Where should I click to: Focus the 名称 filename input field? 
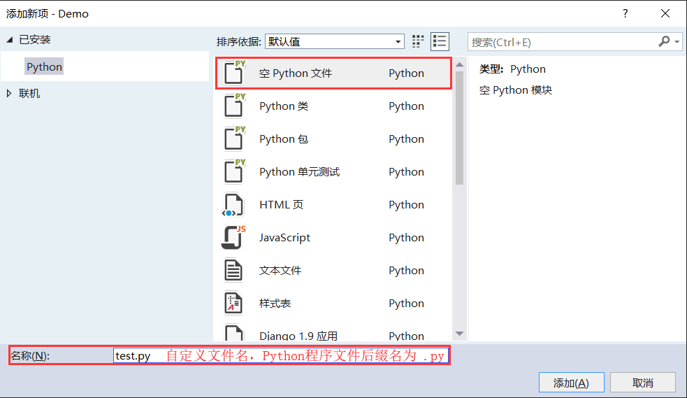pos(280,355)
